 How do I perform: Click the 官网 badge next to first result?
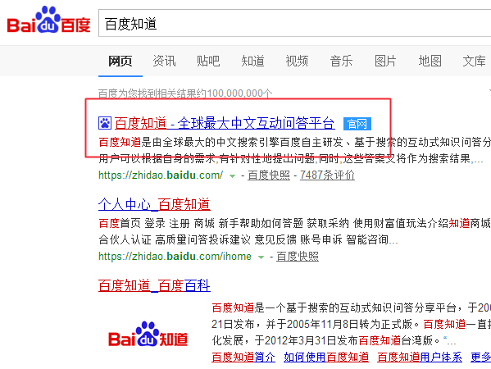tap(357, 124)
